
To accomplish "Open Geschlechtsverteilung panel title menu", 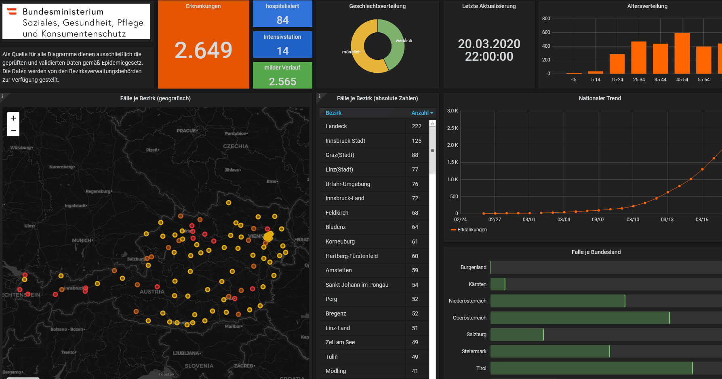I will [377, 6].
